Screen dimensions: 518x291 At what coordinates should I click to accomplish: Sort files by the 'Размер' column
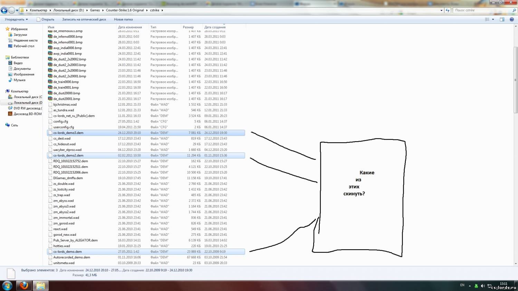pyautogui.click(x=188, y=27)
